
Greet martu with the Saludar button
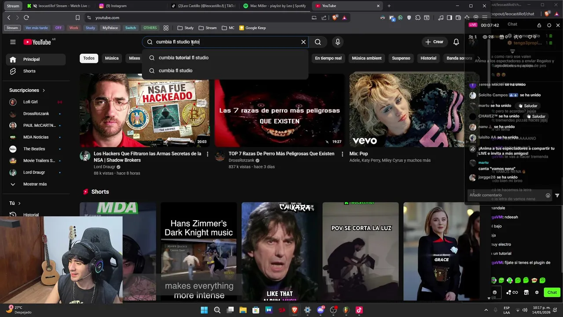[528, 106]
